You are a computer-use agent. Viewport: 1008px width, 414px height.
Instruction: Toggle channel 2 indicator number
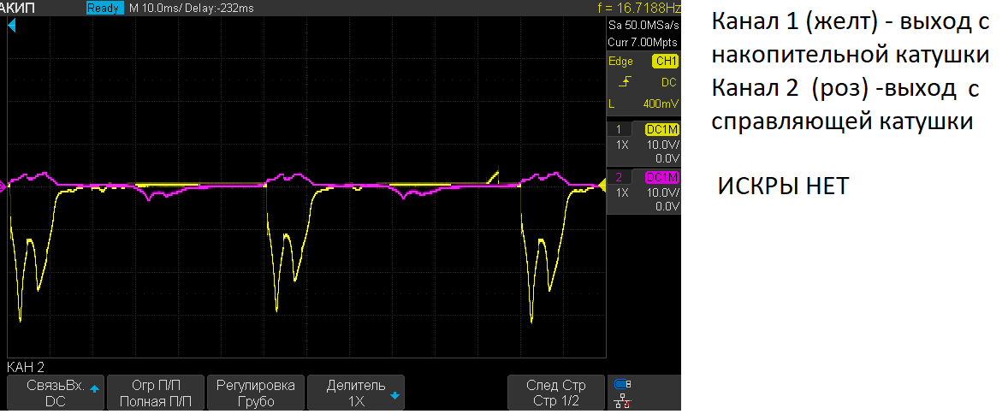(619, 177)
